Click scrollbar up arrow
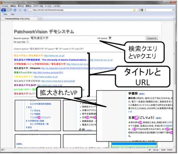Screen dimensions: 178x154 point(174,22)
